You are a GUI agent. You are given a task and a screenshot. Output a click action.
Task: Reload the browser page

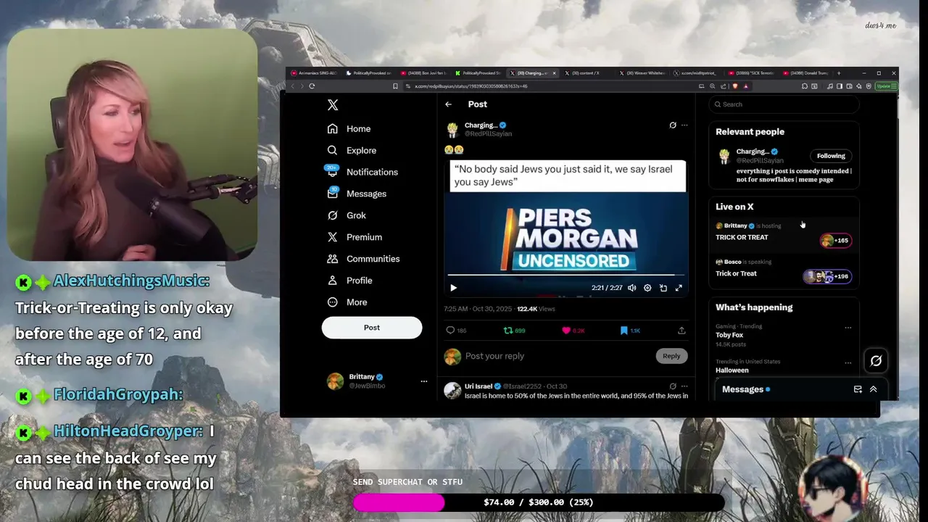tap(312, 86)
